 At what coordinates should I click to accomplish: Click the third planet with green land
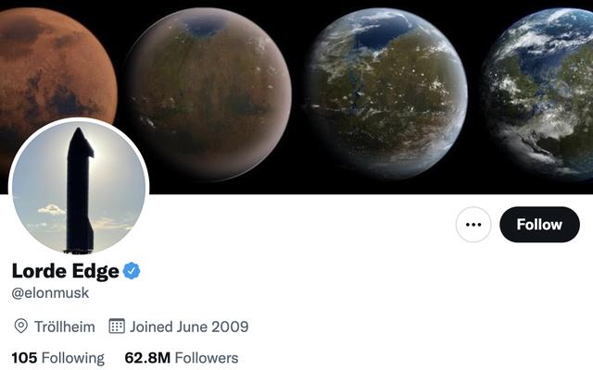coord(386,93)
